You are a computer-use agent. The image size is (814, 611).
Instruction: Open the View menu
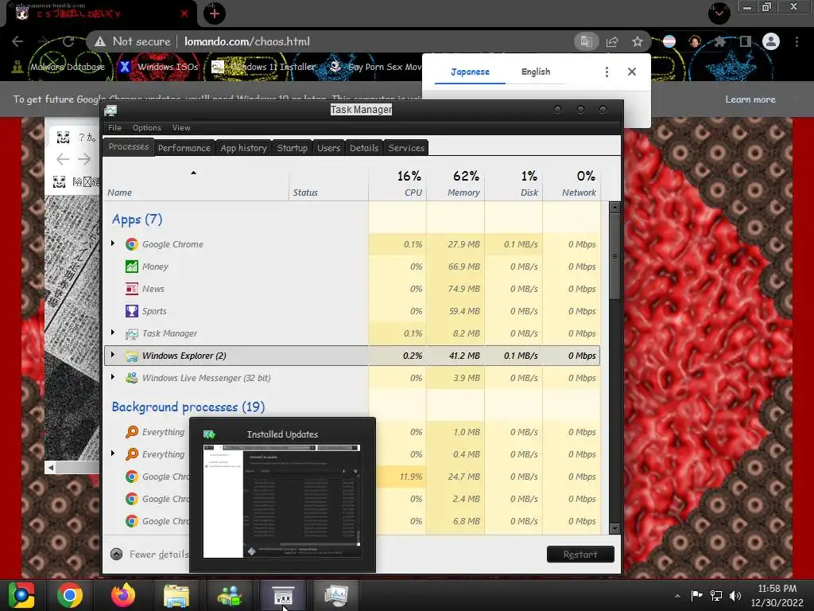(181, 128)
